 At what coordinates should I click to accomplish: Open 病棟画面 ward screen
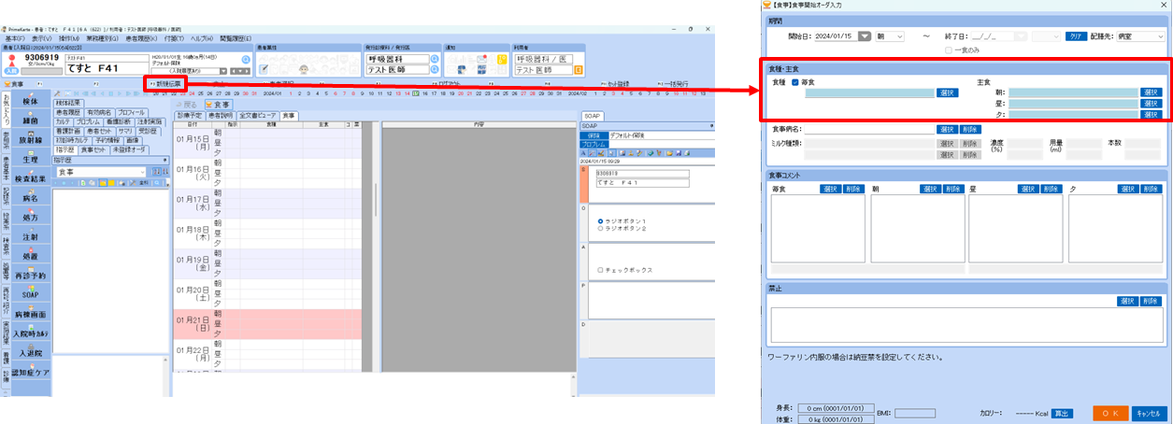click(x=30, y=314)
